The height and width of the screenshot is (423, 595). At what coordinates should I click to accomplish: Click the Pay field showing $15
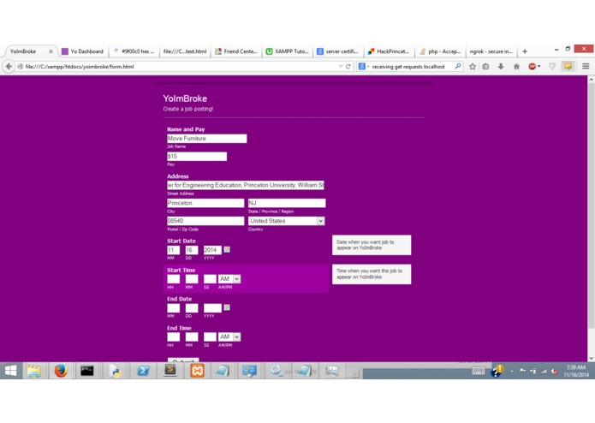197,157
